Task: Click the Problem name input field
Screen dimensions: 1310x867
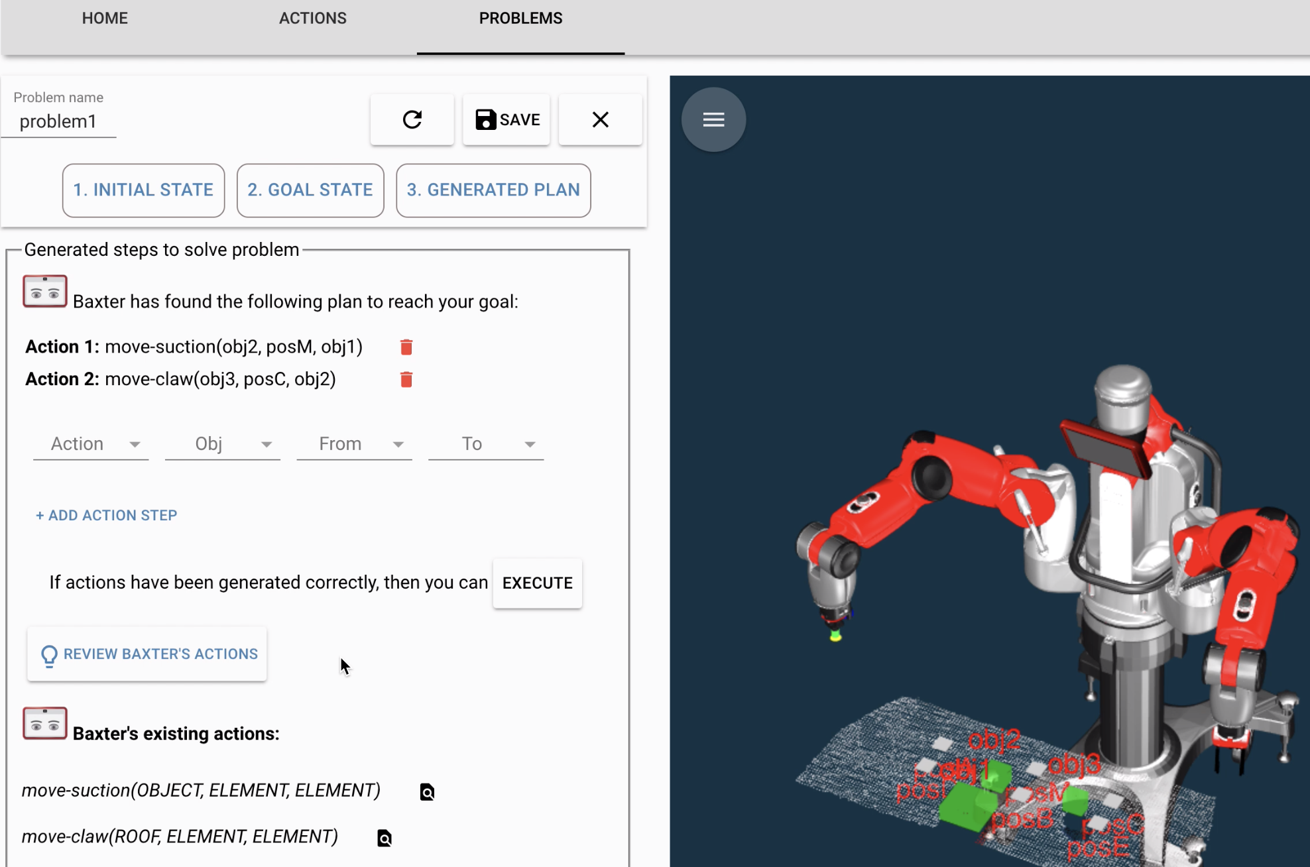Action: click(x=58, y=122)
